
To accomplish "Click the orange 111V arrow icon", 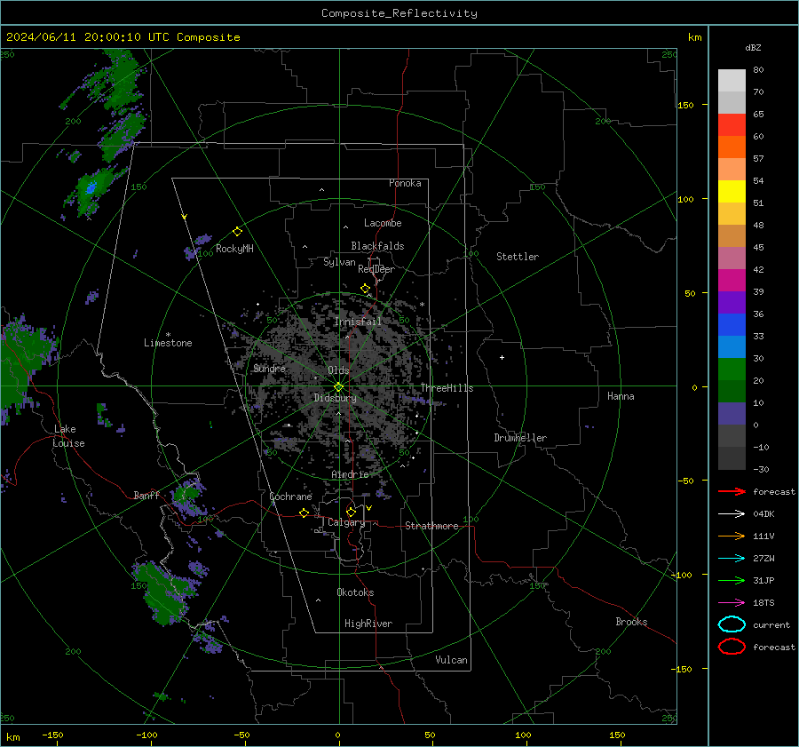I will [732, 536].
